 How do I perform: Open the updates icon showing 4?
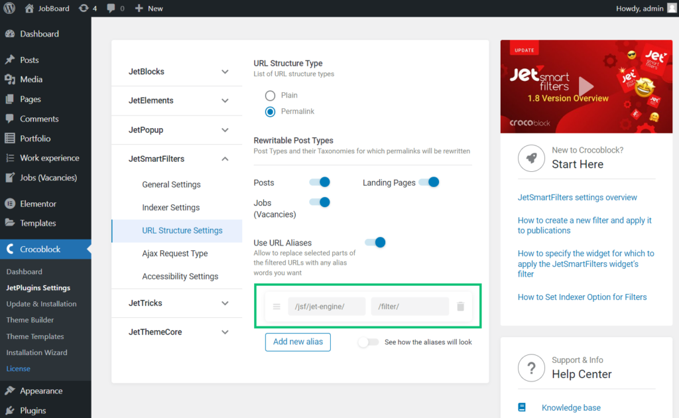click(x=84, y=8)
